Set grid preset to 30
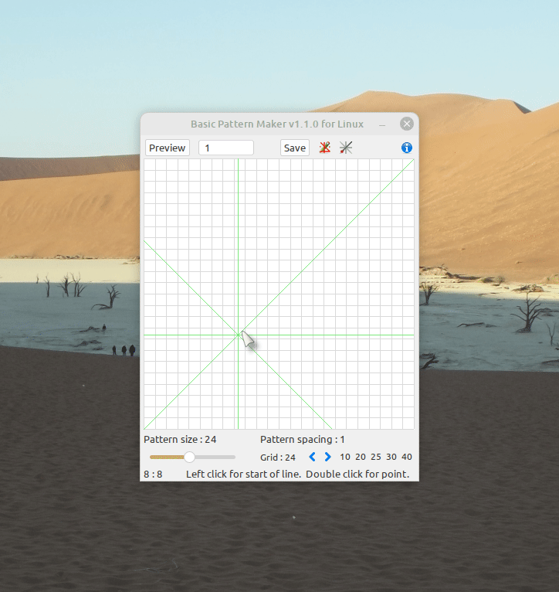 point(391,458)
